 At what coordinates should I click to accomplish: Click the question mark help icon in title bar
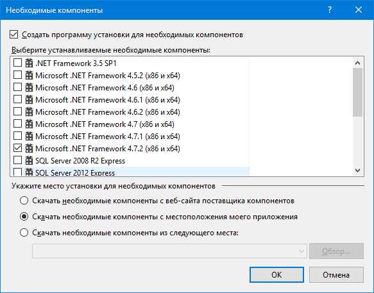coord(330,10)
